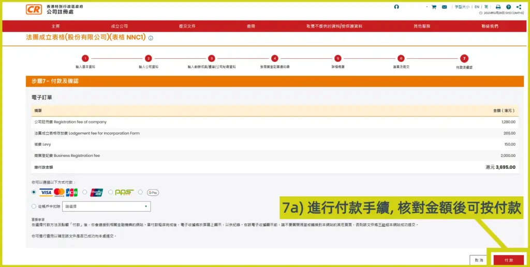Expand the 請選擇 account dropdown
530x267 pixels.
point(106,207)
